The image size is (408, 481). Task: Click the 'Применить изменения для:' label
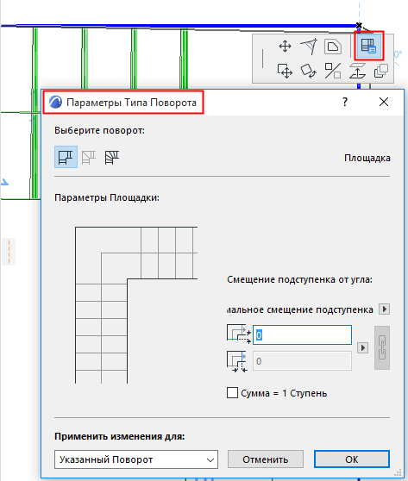click(x=120, y=436)
